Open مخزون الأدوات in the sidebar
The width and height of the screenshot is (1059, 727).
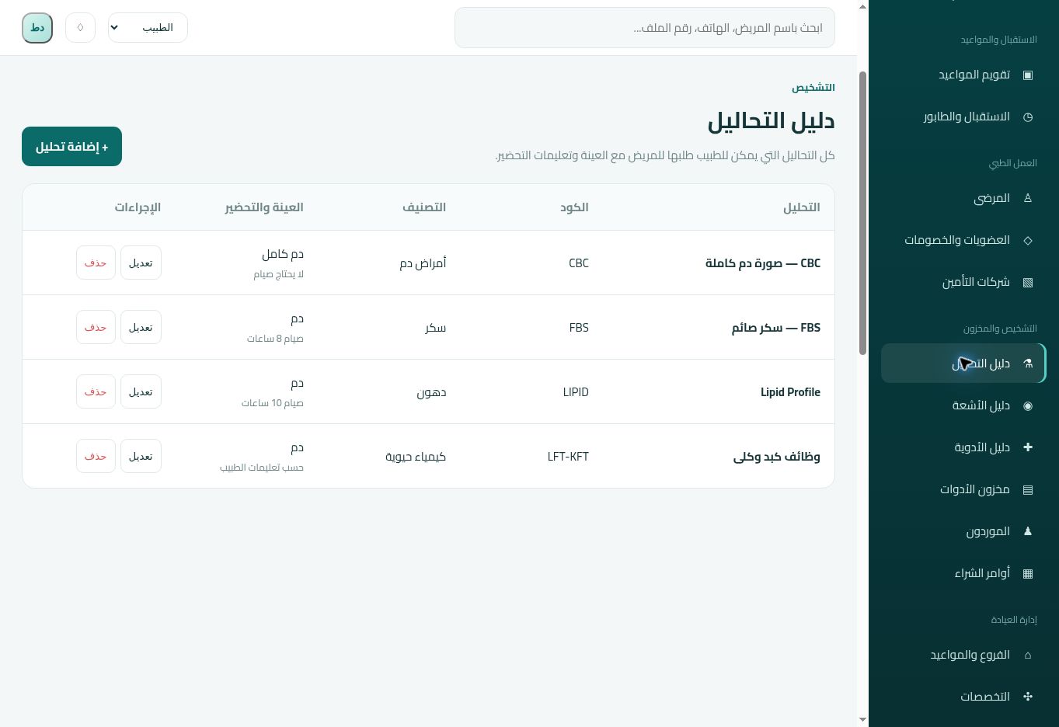pos(963,489)
